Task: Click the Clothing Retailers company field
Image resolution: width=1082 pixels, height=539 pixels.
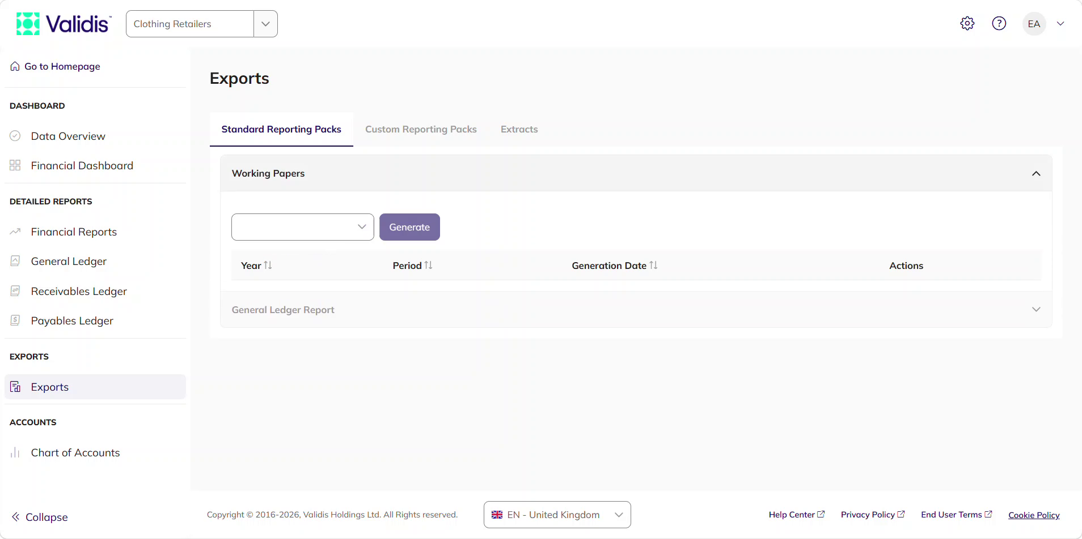Action: pyautogui.click(x=190, y=24)
